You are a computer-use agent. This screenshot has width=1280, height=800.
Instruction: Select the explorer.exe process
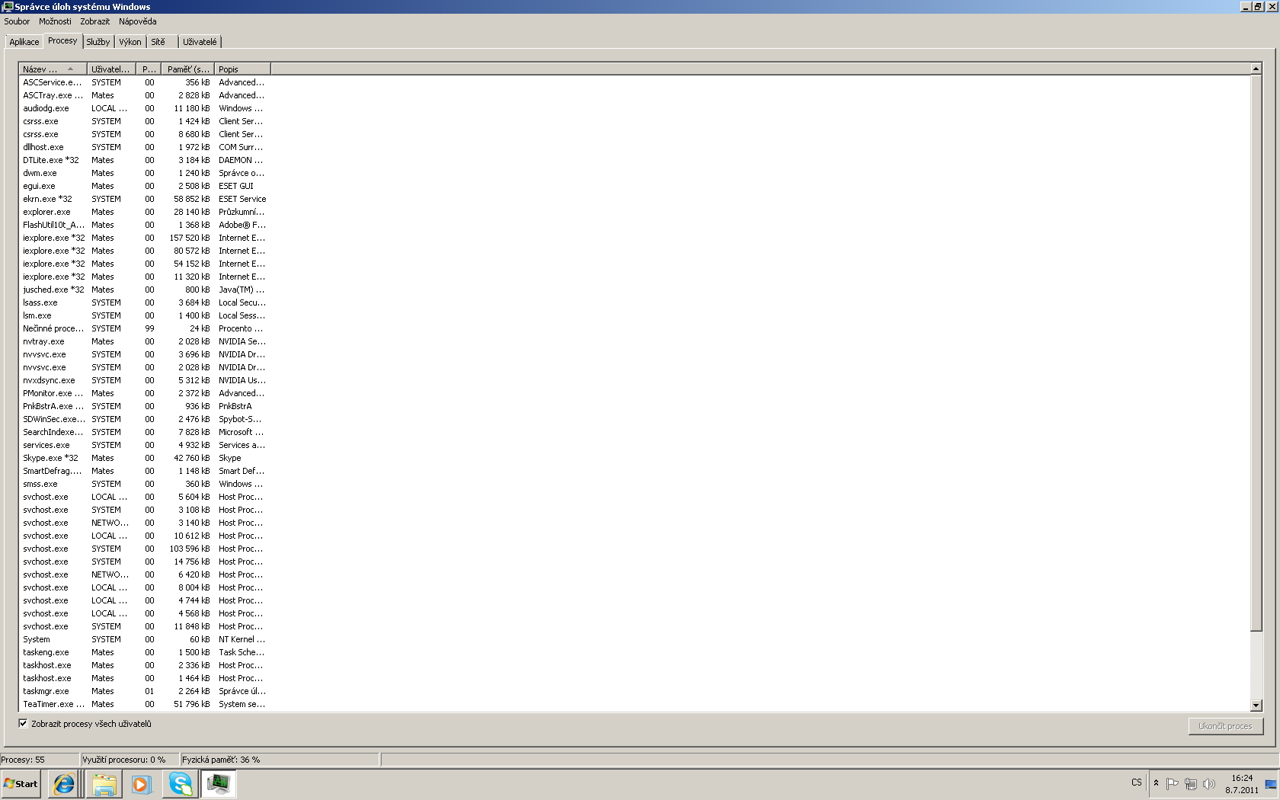point(145,212)
